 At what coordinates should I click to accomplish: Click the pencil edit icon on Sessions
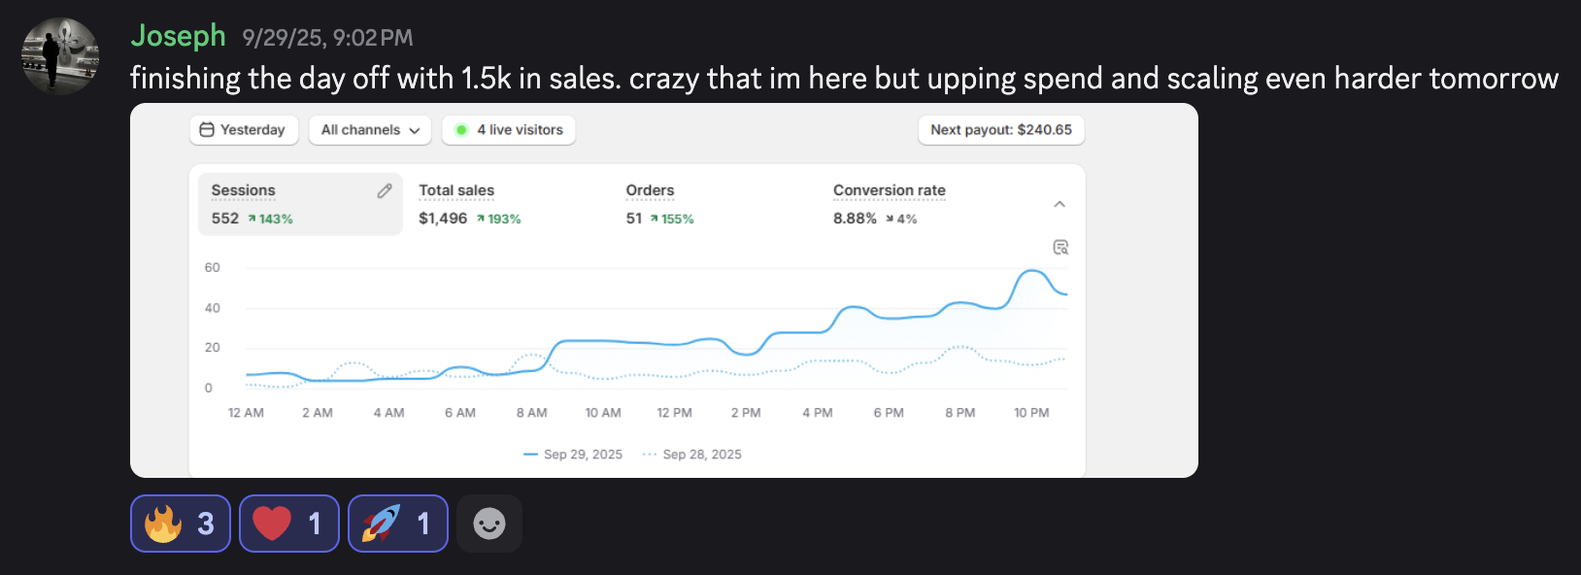coord(385,191)
